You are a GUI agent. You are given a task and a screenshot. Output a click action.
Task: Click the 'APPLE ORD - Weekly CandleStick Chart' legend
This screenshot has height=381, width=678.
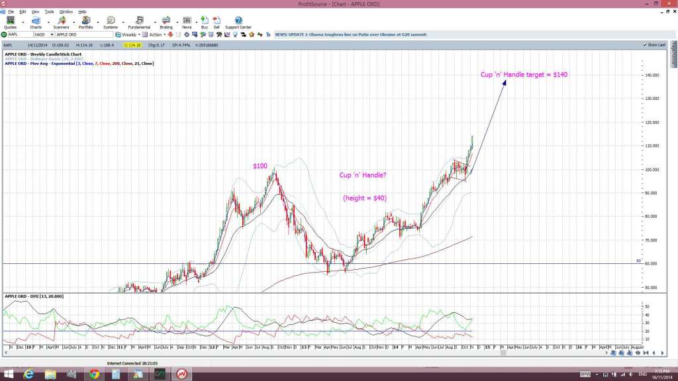pyautogui.click(x=43, y=54)
